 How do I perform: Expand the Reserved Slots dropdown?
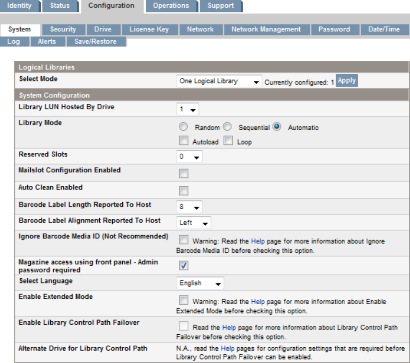[189, 157]
